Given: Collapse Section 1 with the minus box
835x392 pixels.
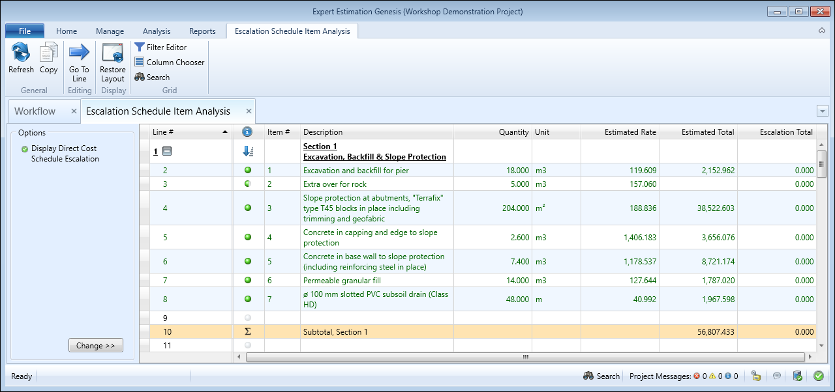Looking at the screenshot, I should click(x=167, y=152).
